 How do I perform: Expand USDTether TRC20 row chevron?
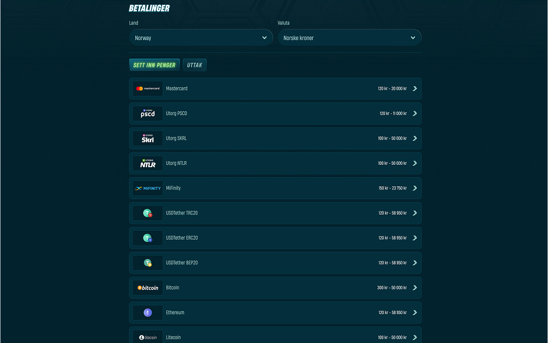click(x=415, y=213)
